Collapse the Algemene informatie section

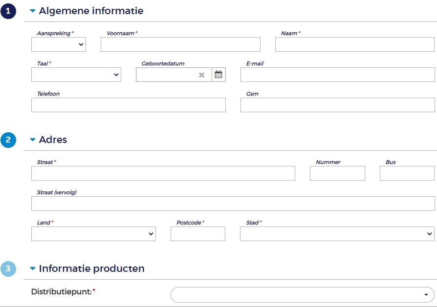coord(33,11)
